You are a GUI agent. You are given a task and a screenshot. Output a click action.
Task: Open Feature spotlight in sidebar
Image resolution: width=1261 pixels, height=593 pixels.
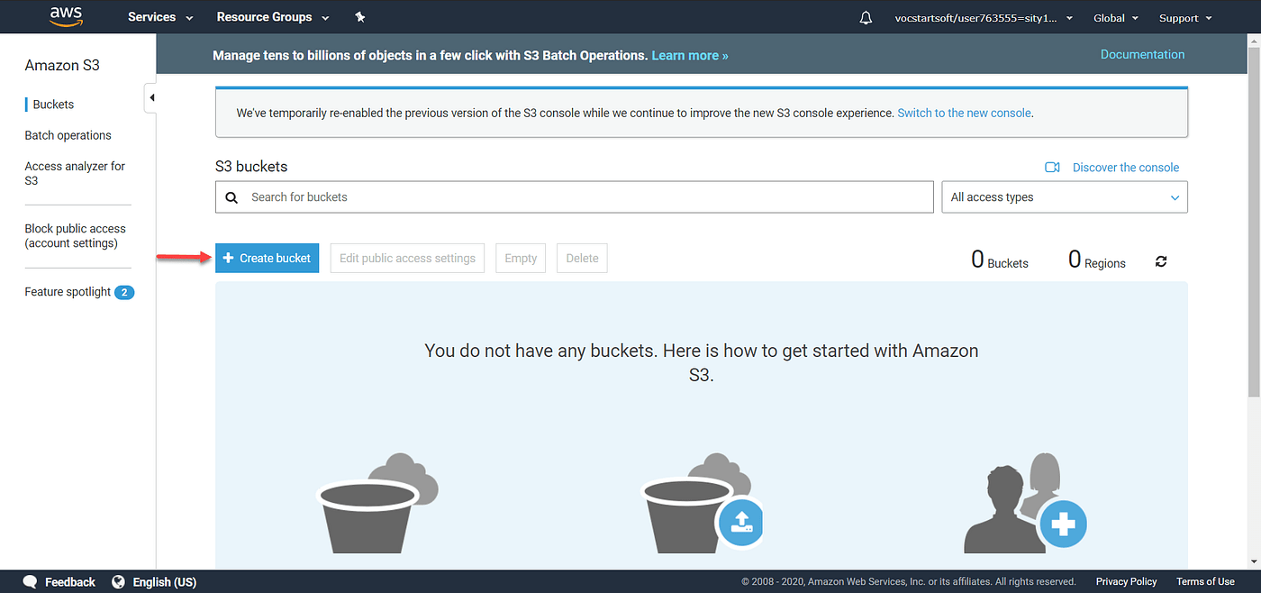pyautogui.click(x=68, y=292)
